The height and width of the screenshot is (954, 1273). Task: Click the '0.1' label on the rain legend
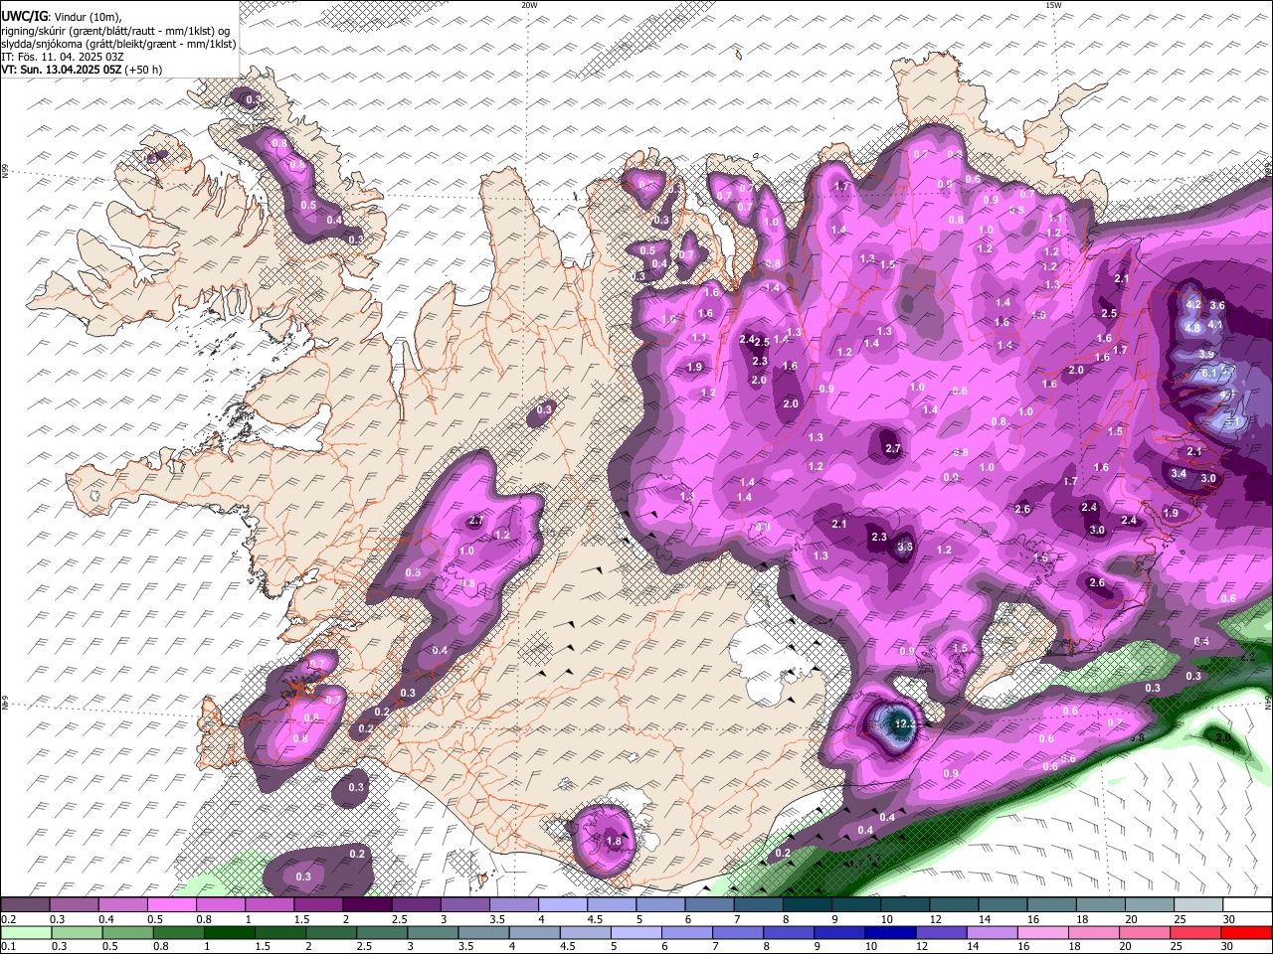[8, 947]
